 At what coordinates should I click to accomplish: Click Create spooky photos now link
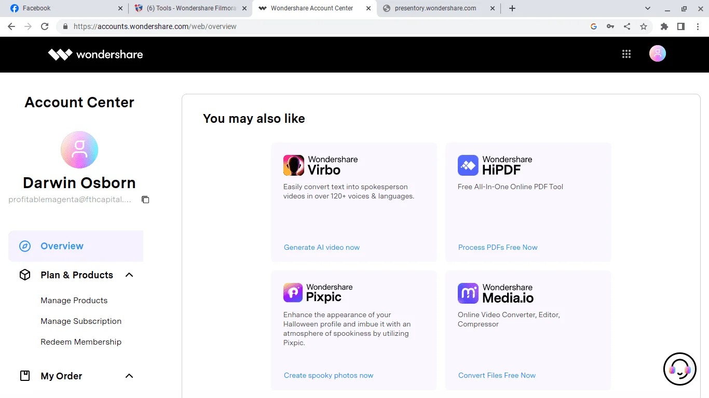(x=329, y=375)
